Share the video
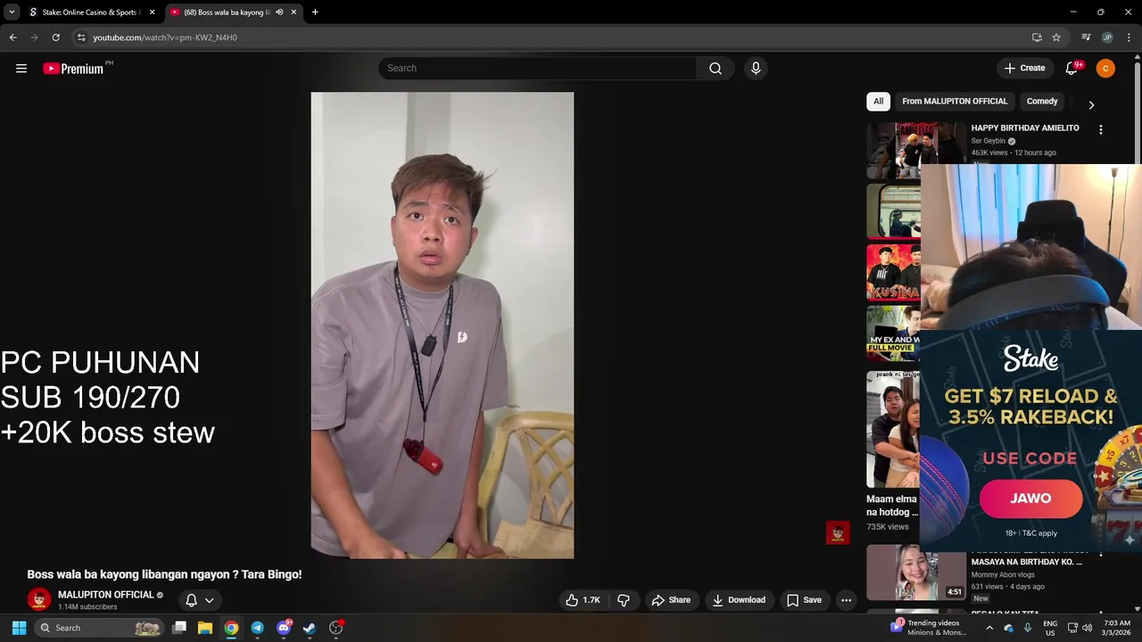This screenshot has width=1142, height=642. (671, 600)
